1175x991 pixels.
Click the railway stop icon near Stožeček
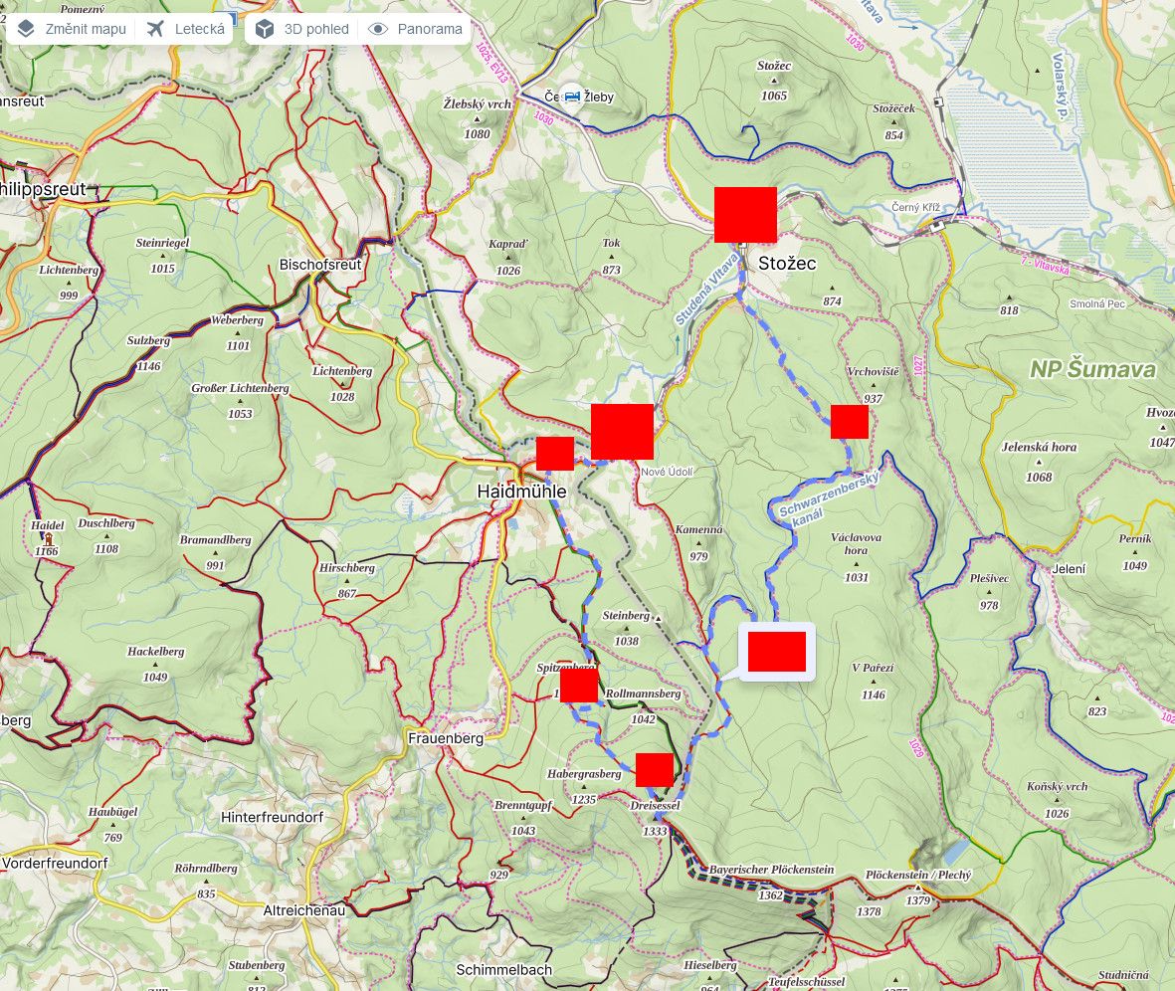click(938, 101)
